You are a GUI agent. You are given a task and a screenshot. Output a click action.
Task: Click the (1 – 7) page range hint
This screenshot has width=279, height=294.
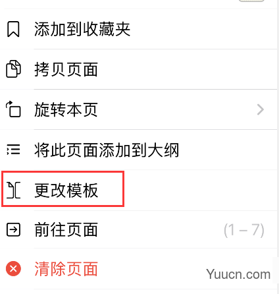(244, 230)
